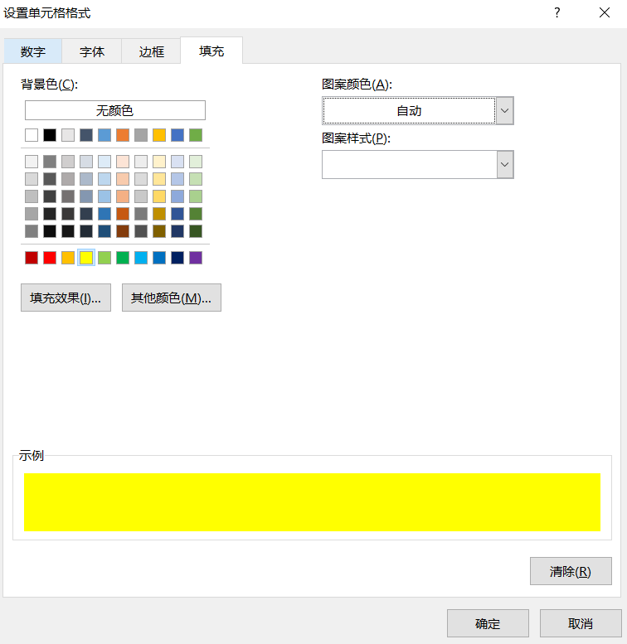The height and width of the screenshot is (644, 627).
Task: Select the light green standard color swatch
Action: point(104,258)
